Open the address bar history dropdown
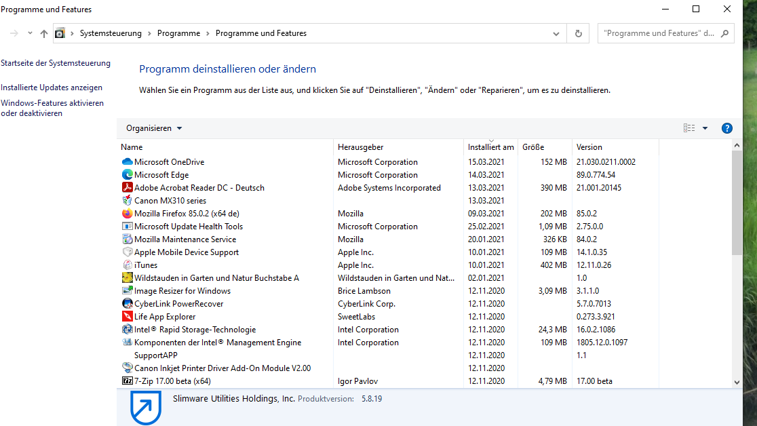This screenshot has width=757, height=426. coord(556,33)
